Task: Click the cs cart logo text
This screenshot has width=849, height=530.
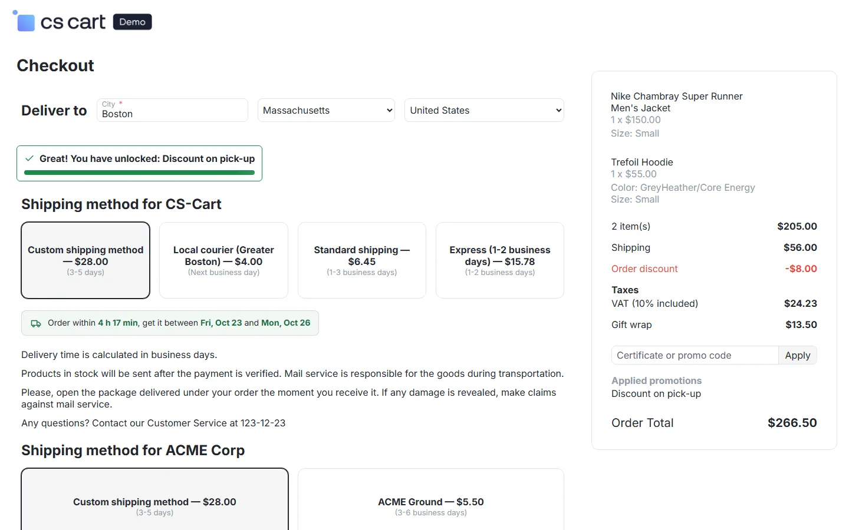Action: click(x=73, y=22)
